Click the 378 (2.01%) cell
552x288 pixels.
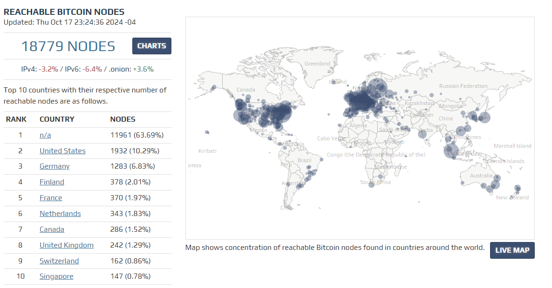(x=130, y=182)
